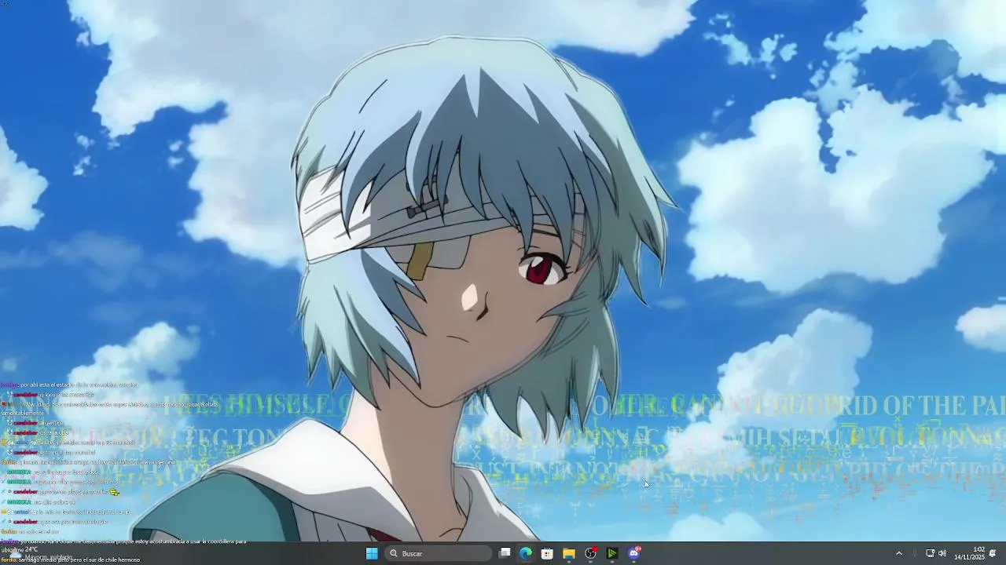Open the Windows Start menu
This screenshot has width=1006, height=565.
[372, 553]
